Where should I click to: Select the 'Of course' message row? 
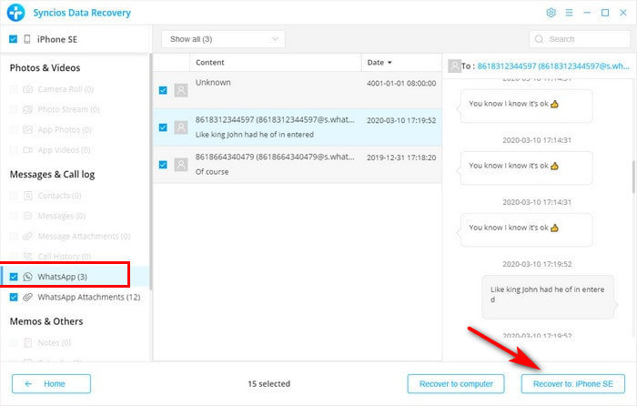coord(298,165)
